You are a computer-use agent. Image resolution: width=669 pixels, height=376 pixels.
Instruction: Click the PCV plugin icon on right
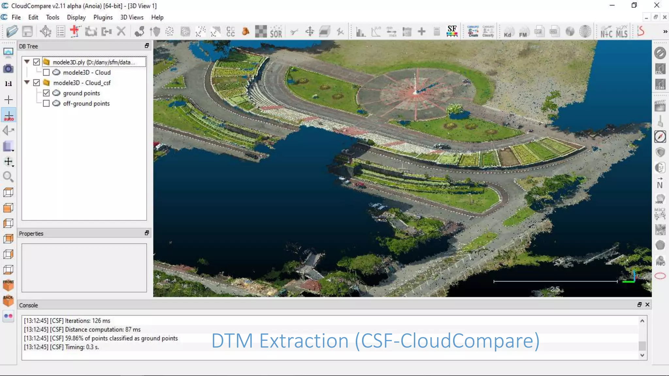tap(660, 229)
